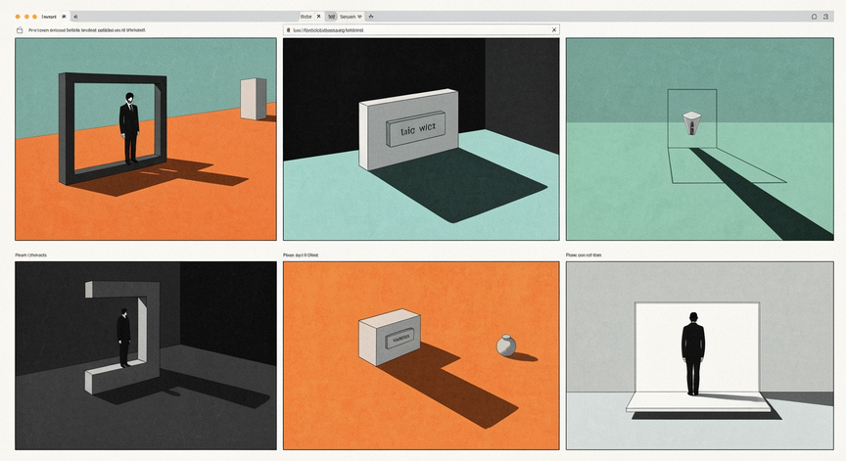Viewport: 846px width, 461px height.
Task: Open the thumbnail of man facing white wall
Action: click(x=700, y=356)
